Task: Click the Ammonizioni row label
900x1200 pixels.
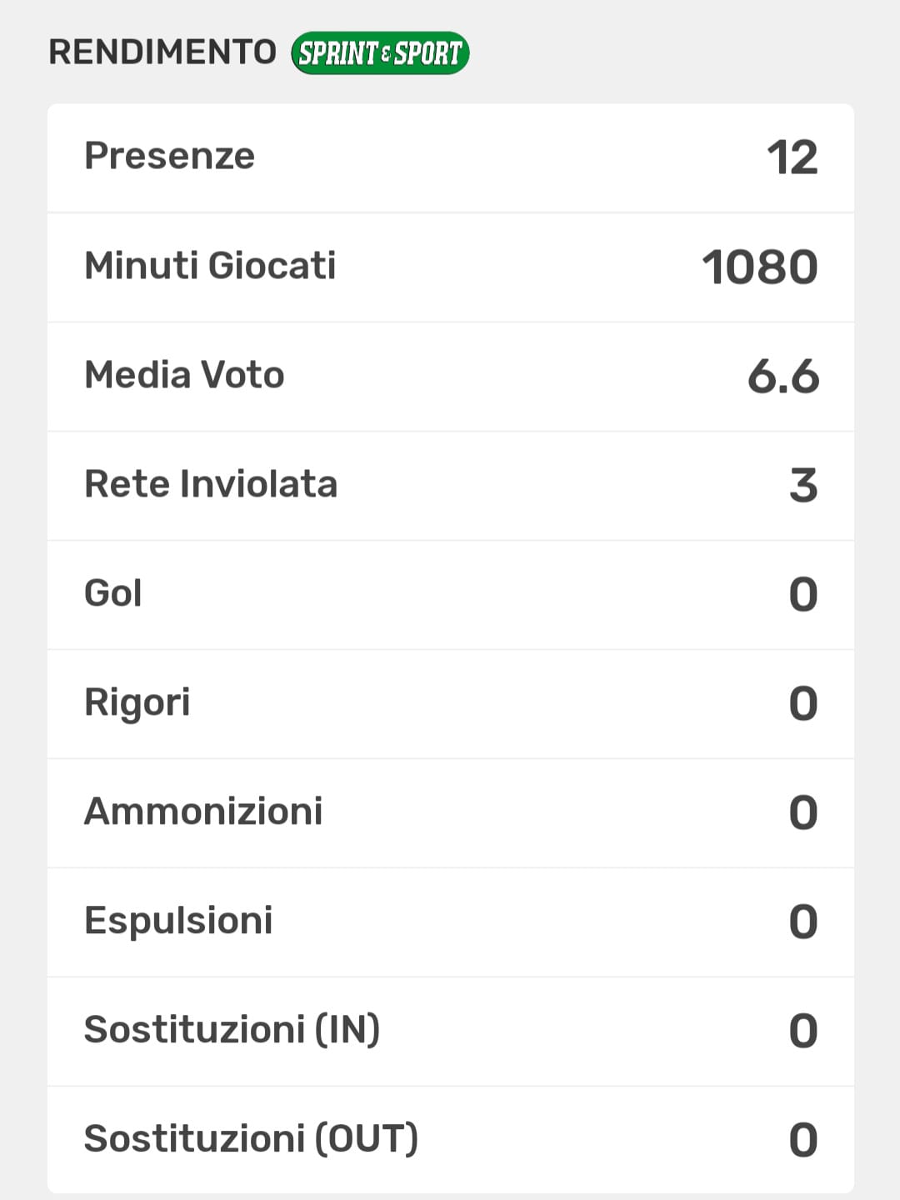Action: [203, 812]
